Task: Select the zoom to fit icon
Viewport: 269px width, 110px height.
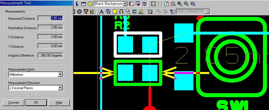Action: pos(153,4)
